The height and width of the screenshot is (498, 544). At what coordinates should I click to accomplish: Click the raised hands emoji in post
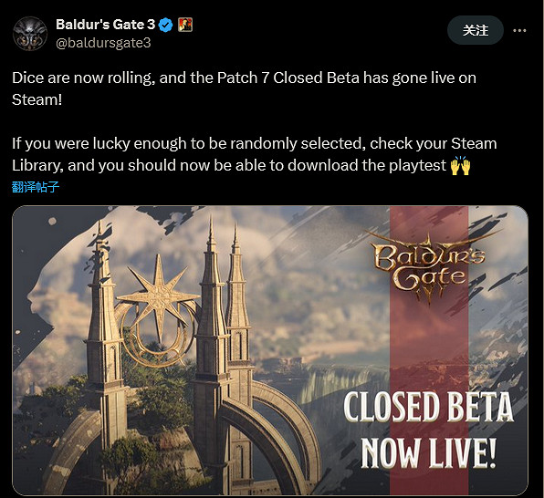(x=460, y=165)
